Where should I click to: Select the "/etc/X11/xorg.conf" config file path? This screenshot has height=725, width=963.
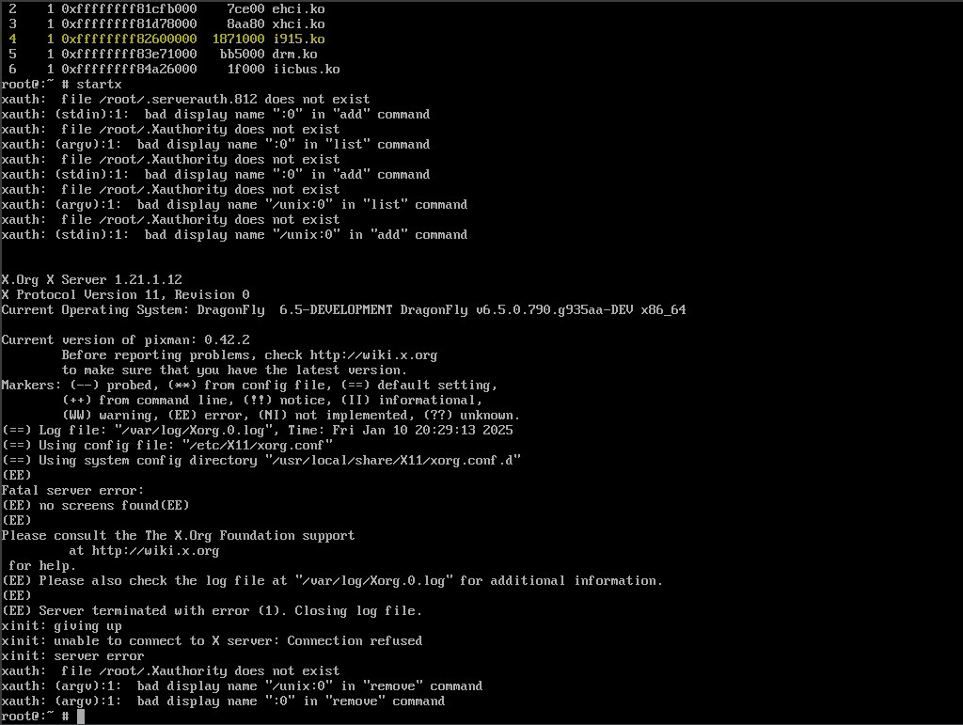(x=257, y=446)
